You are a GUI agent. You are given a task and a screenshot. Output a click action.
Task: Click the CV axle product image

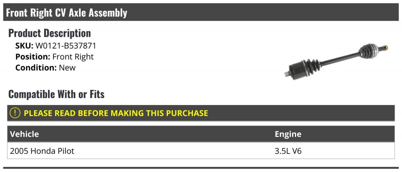(336, 61)
